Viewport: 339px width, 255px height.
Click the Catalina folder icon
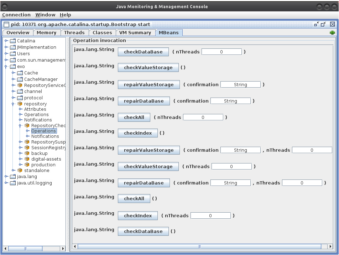13,41
